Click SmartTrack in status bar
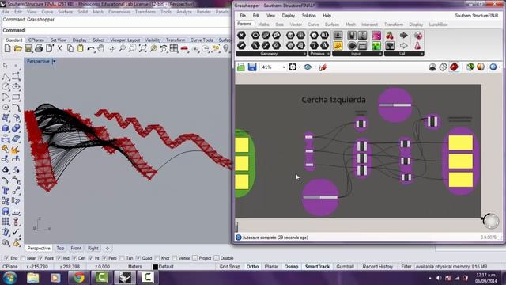This screenshot has height=285, width=506. [317, 267]
